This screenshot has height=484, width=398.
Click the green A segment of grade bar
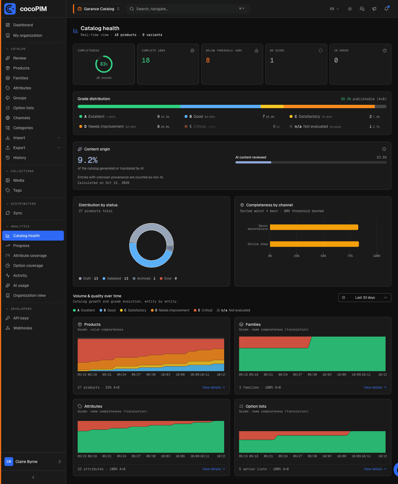click(129, 106)
